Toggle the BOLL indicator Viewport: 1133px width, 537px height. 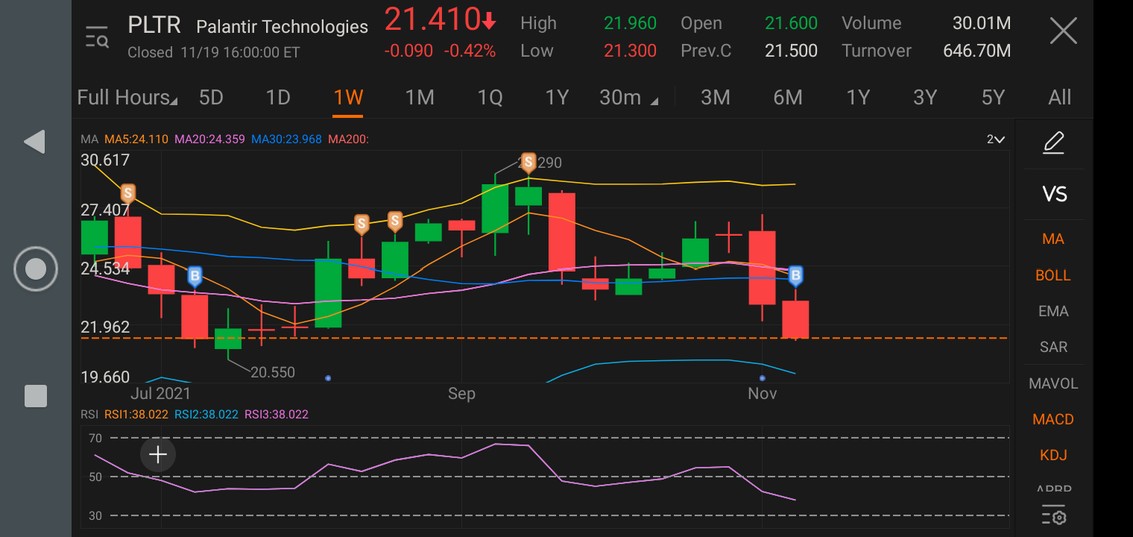1053,275
